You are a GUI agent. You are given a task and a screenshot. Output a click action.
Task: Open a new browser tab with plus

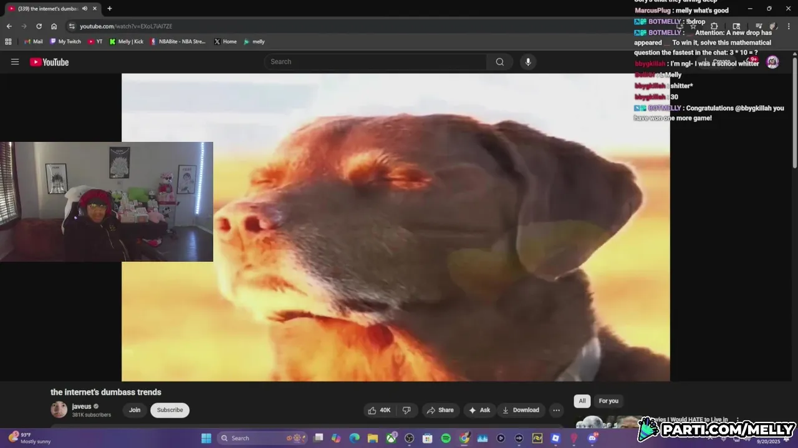pyautogui.click(x=110, y=9)
